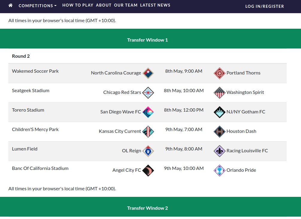Select the 9th May, 7:00 AM kickoff
Image resolution: width=301 pixels, height=219 pixels.
(x=184, y=129)
